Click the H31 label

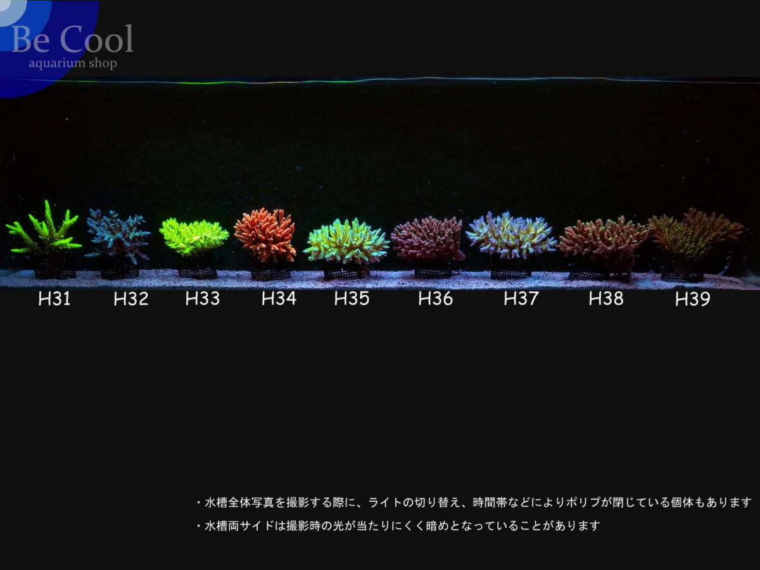click(54, 299)
